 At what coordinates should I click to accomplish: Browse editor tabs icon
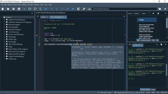38,16
